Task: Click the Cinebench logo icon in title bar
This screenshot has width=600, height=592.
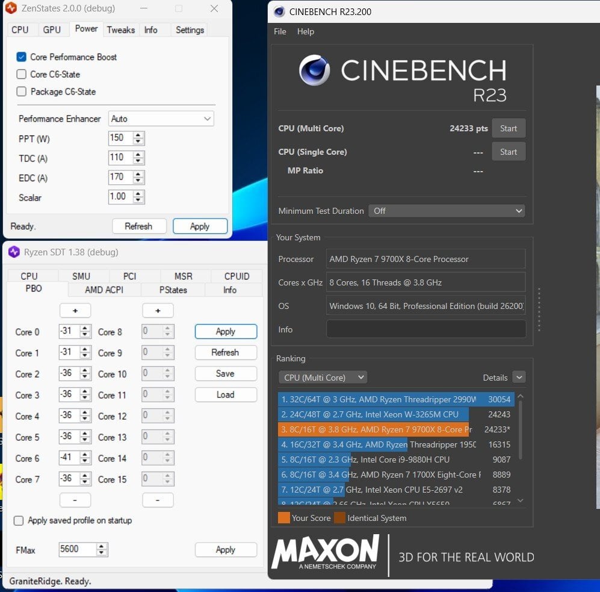Action: [x=279, y=12]
